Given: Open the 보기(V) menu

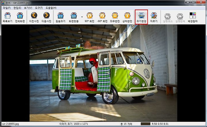Looking at the screenshot, I should [28, 8].
